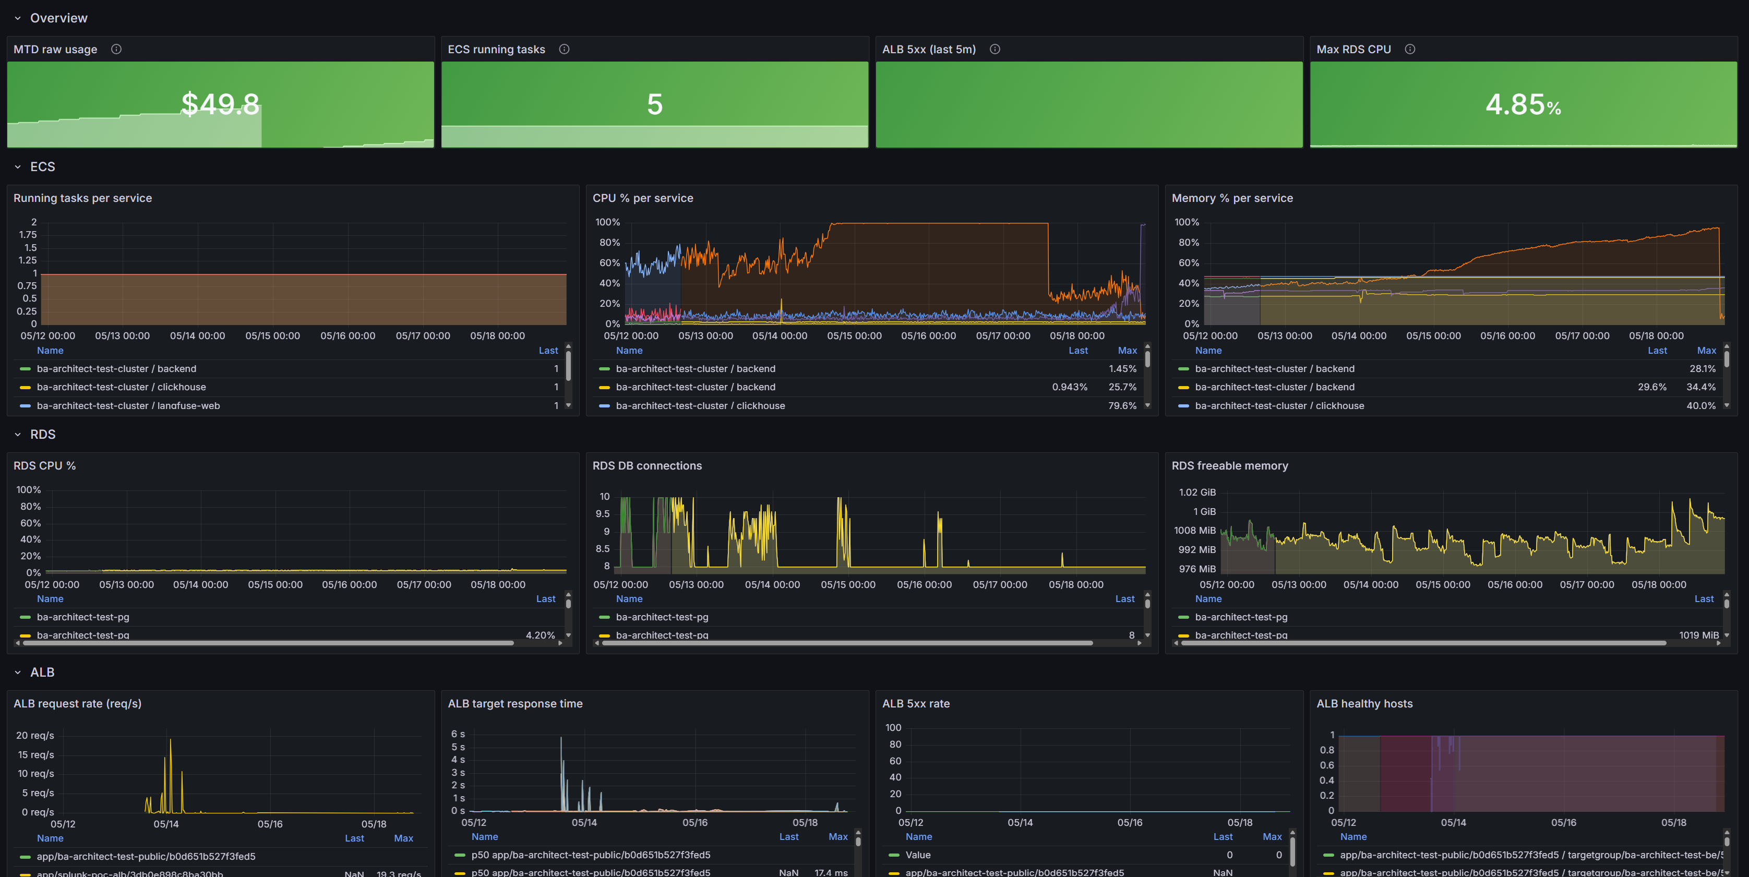Toggle clickhouse series in CPU % legend
This screenshot has width=1749, height=877.
click(x=700, y=405)
